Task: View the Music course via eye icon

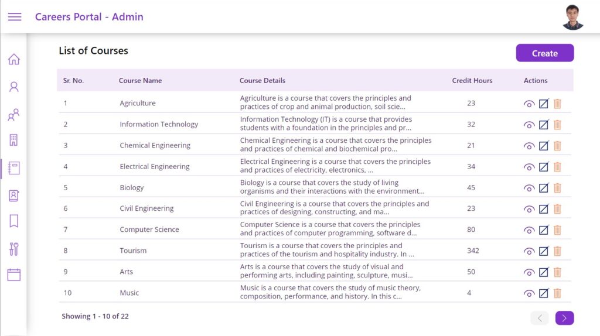Action: [529, 293]
